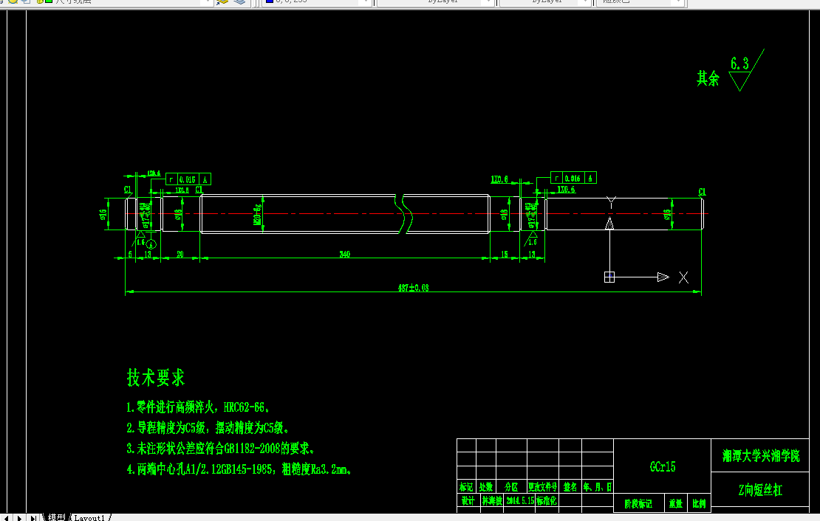The image size is (820, 521).
Task: Switch to the 模型 tab
Action: point(56,517)
